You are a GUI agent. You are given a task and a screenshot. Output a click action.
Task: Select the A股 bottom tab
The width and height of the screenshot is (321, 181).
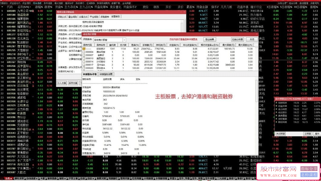(x=43, y=178)
